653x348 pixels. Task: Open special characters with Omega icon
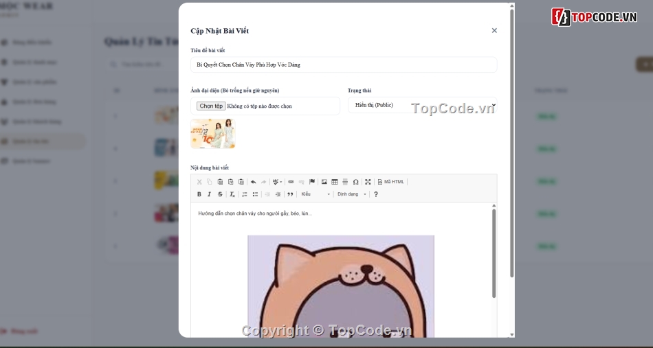click(x=355, y=182)
